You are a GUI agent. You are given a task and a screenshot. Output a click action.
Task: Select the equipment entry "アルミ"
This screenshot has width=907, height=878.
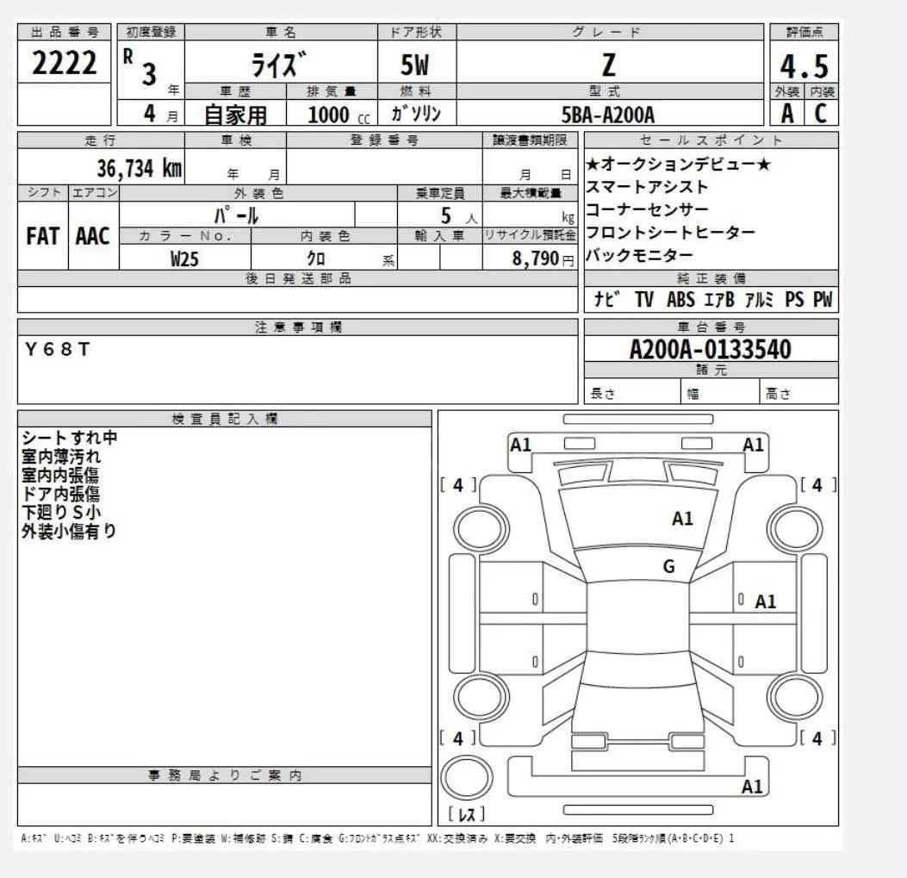point(758,299)
